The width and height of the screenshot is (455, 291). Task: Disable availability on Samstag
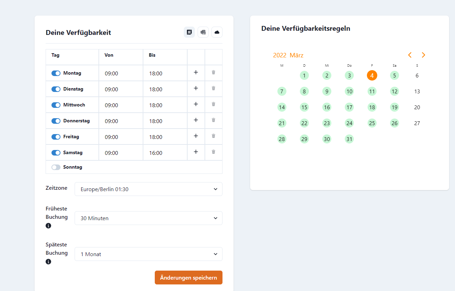tap(56, 153)
